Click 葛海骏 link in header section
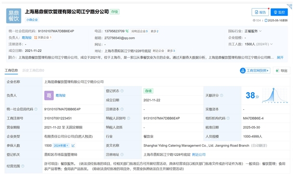 26,38
